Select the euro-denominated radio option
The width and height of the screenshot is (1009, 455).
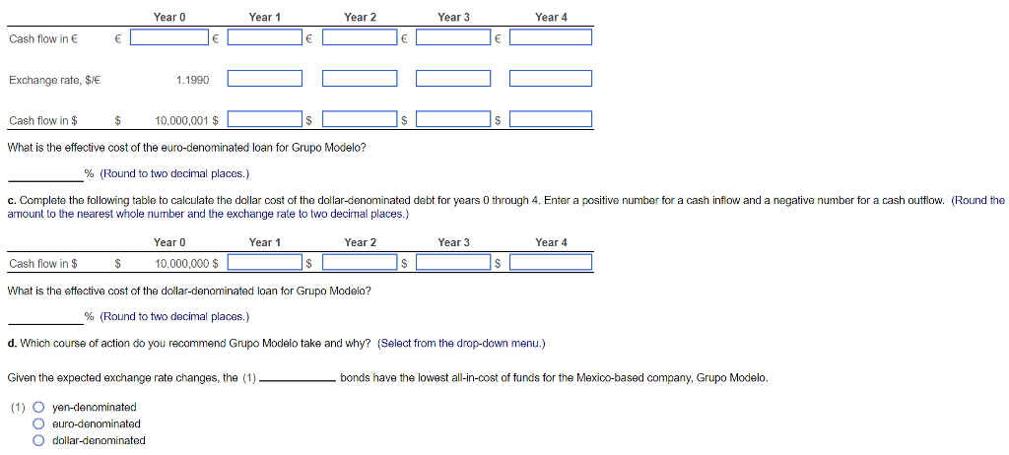point(38,423)
